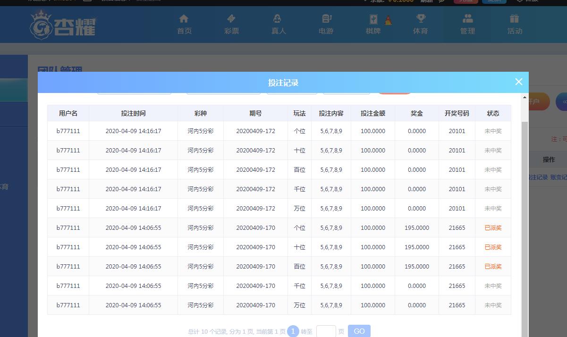567x337 pixels.
Task: Open the 体育 sports trophy icon
Action: [x=420, y=19]
